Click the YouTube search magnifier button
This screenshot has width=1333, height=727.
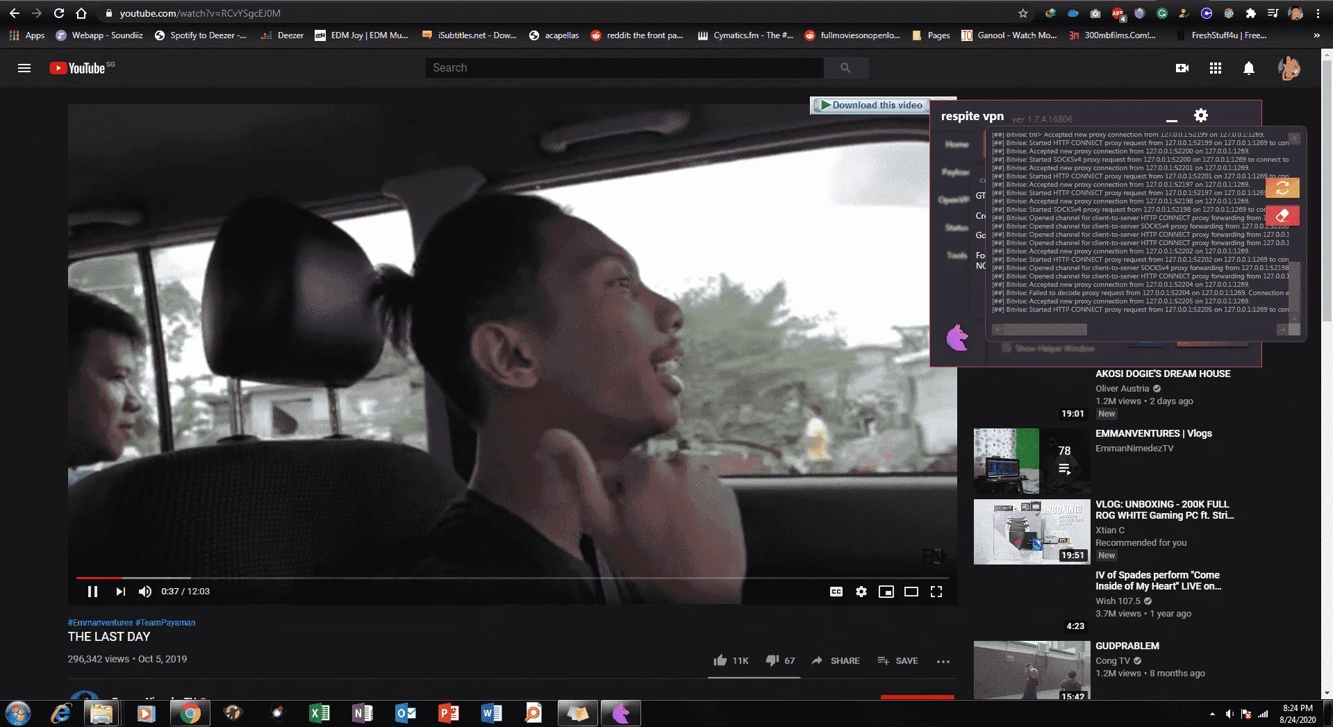845,68
